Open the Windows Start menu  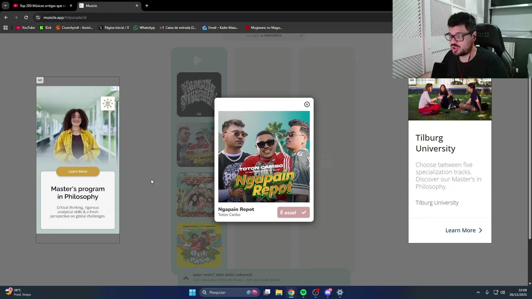192,292
